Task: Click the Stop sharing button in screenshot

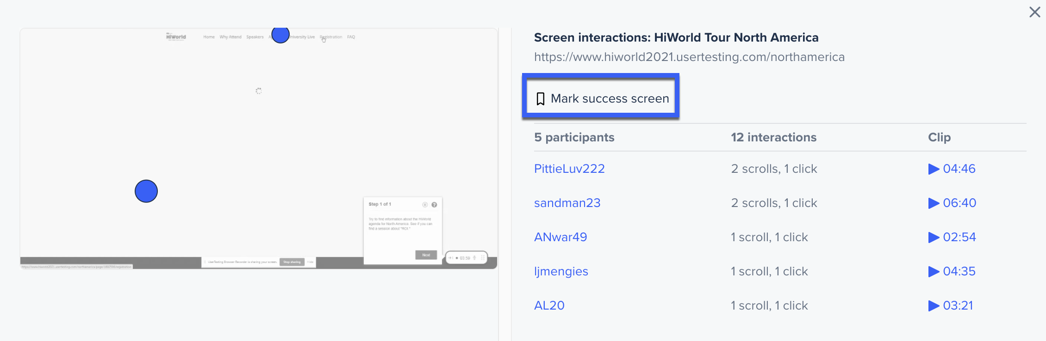Action: pyautogui.click(x=292, y=262)
